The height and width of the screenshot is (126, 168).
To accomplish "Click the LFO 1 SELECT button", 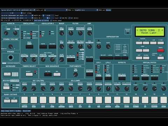I will pos(99,78).
